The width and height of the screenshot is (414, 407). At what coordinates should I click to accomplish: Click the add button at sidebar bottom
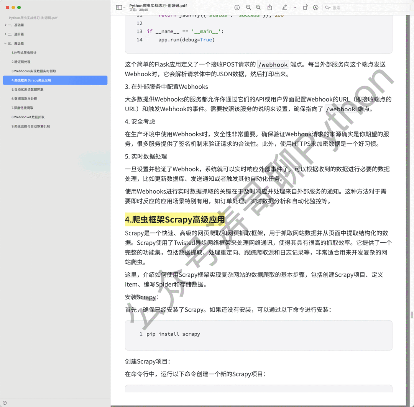[5, 403]
